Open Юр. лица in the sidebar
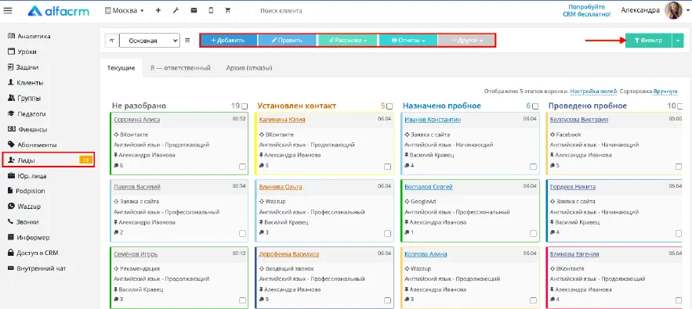Image resolution: width=692 pixels, height=309 pixels. 27,176
